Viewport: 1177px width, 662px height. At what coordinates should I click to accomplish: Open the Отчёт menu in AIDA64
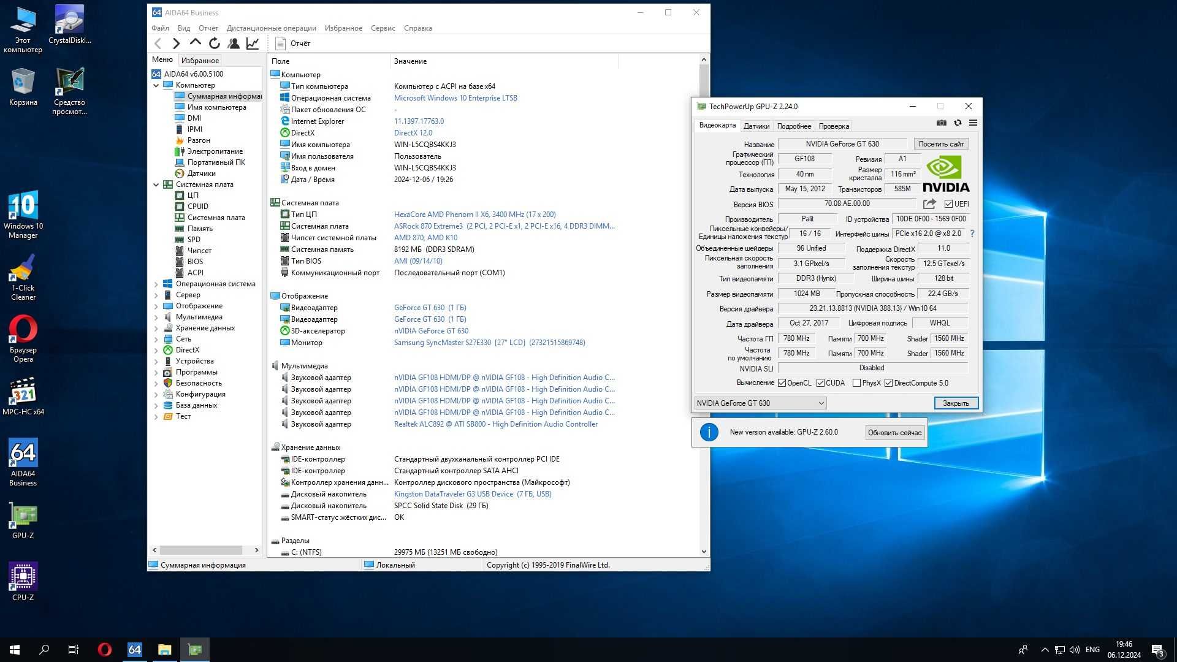pos(208,28)
